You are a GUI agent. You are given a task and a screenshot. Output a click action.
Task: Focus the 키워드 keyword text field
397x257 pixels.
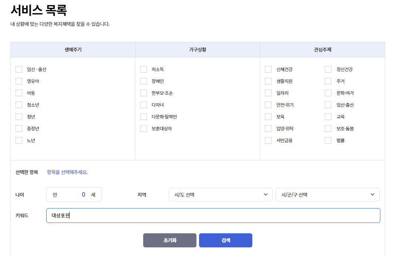pos(213,216)
